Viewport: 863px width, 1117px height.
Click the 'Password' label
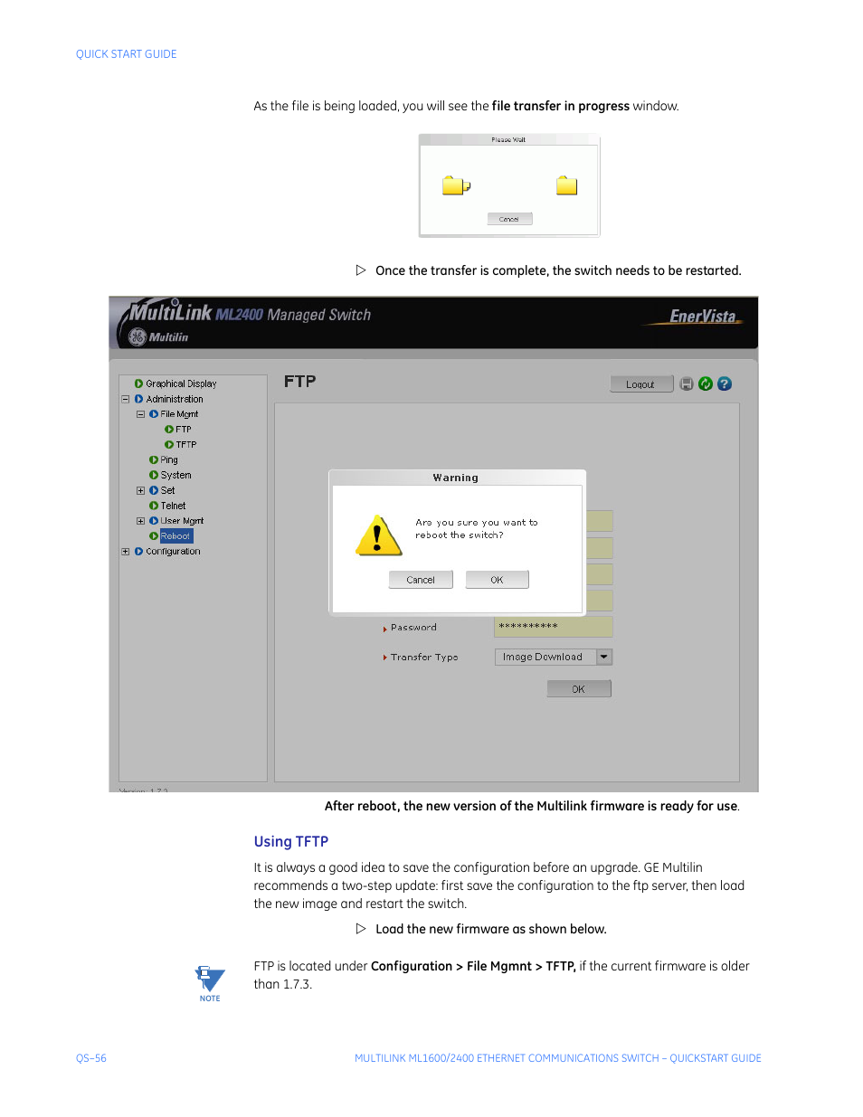(x=413, y=628)
